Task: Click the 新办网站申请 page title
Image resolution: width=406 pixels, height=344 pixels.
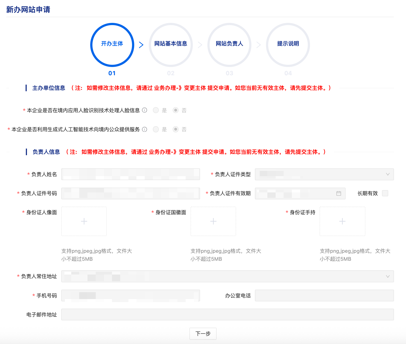Action: [28, 10]
